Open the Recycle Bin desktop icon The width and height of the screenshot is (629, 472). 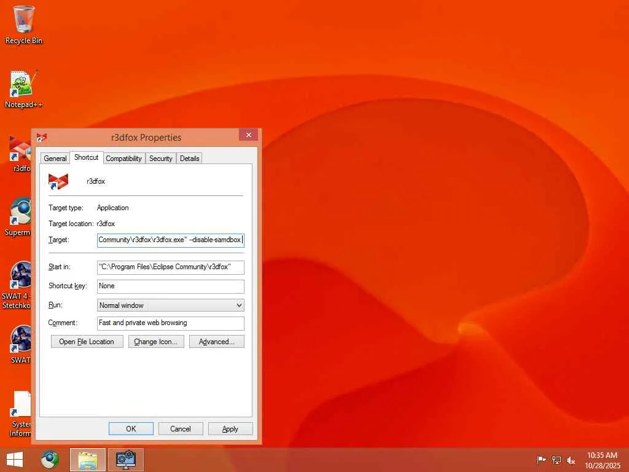24,25
